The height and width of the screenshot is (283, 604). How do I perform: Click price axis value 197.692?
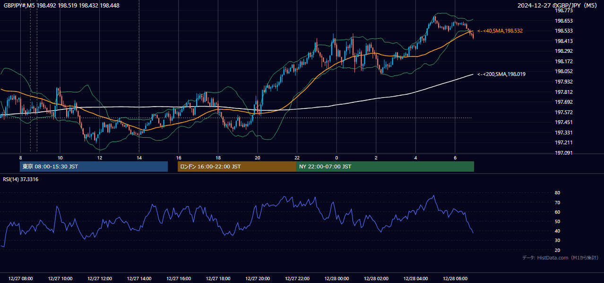point(564,102)
